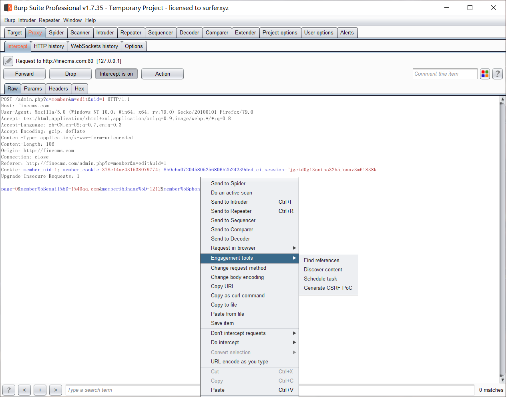Open the proxy Options sub-tab
This screenshot has height=397, width=506.
[134, 46]
